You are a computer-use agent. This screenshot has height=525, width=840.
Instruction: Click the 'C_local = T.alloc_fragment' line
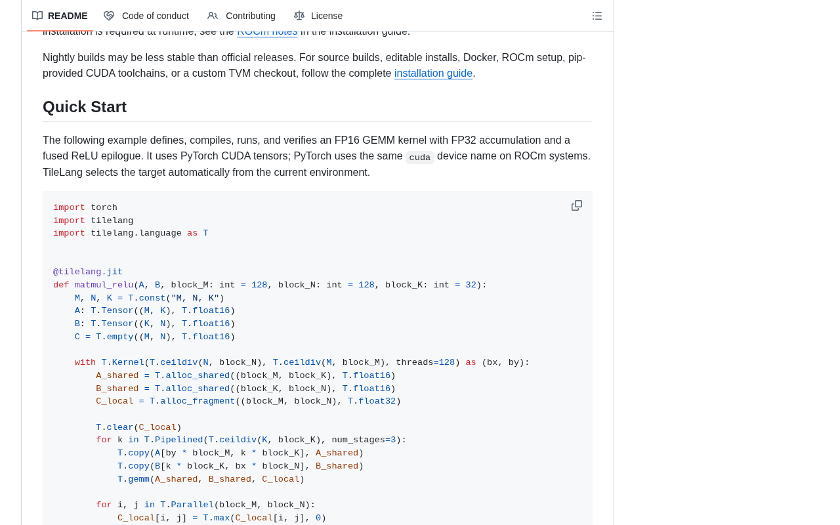(x=249, y=401)
